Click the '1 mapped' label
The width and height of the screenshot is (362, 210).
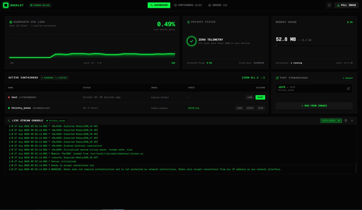[x=348, y=78]
